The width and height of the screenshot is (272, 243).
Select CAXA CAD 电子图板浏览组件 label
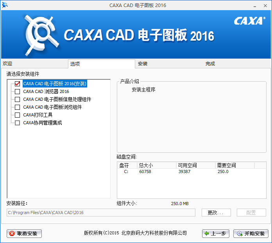pyautogui.click(x=52, y=107)
